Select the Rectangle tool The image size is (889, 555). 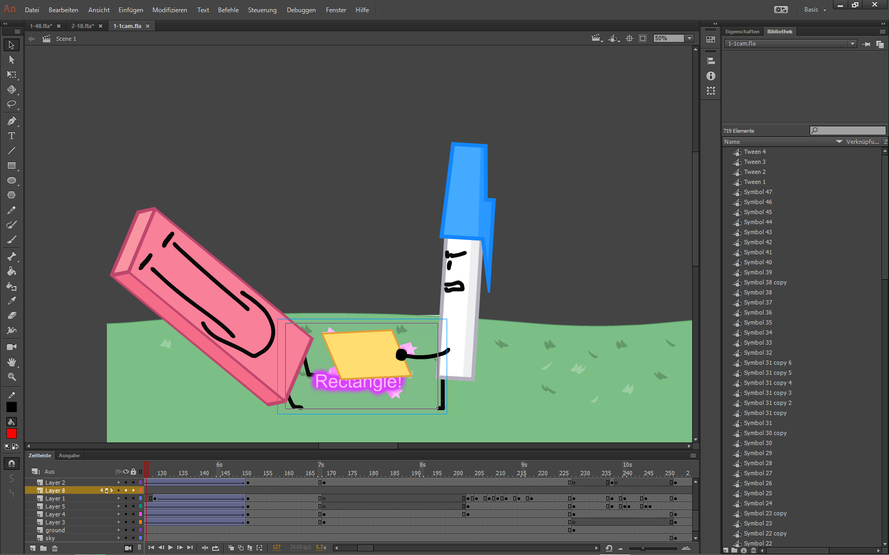[12, 165]
